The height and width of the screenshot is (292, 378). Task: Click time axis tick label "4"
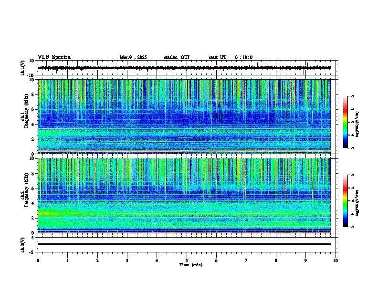[157, 261]
